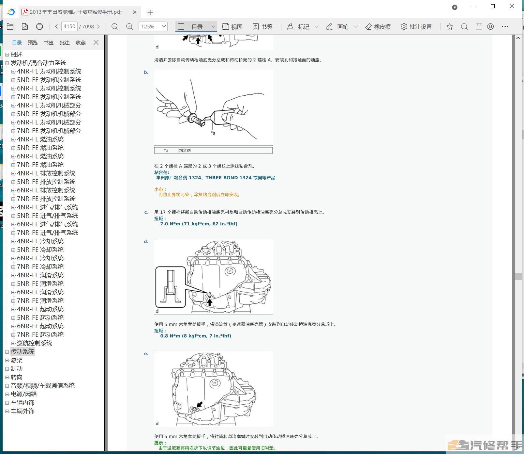Select 车辆外饰 chapter in outline
Viewport: 524px width, 454px height.
coord(22,411)
